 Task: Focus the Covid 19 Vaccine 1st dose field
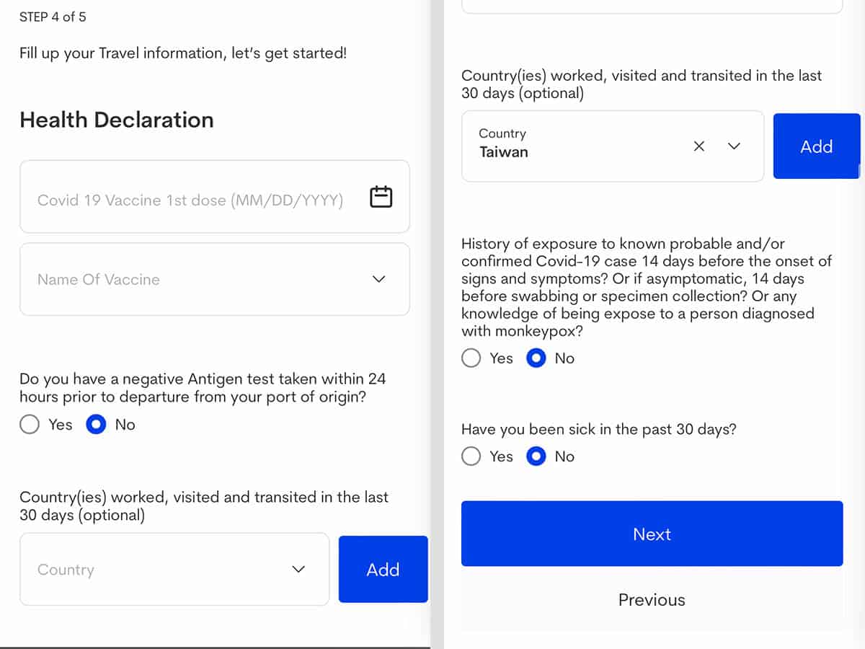click(x=191, y=200)
